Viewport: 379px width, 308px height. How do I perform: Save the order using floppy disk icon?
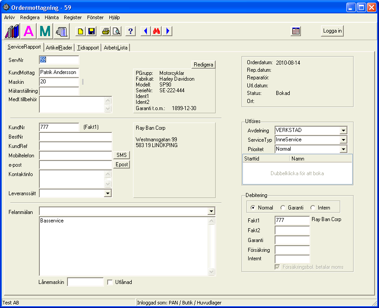(x=91, y=31)
